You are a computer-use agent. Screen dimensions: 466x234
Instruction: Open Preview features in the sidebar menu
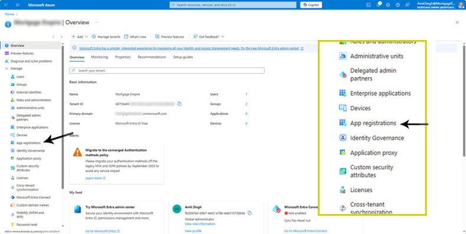(x=22, y=54)
